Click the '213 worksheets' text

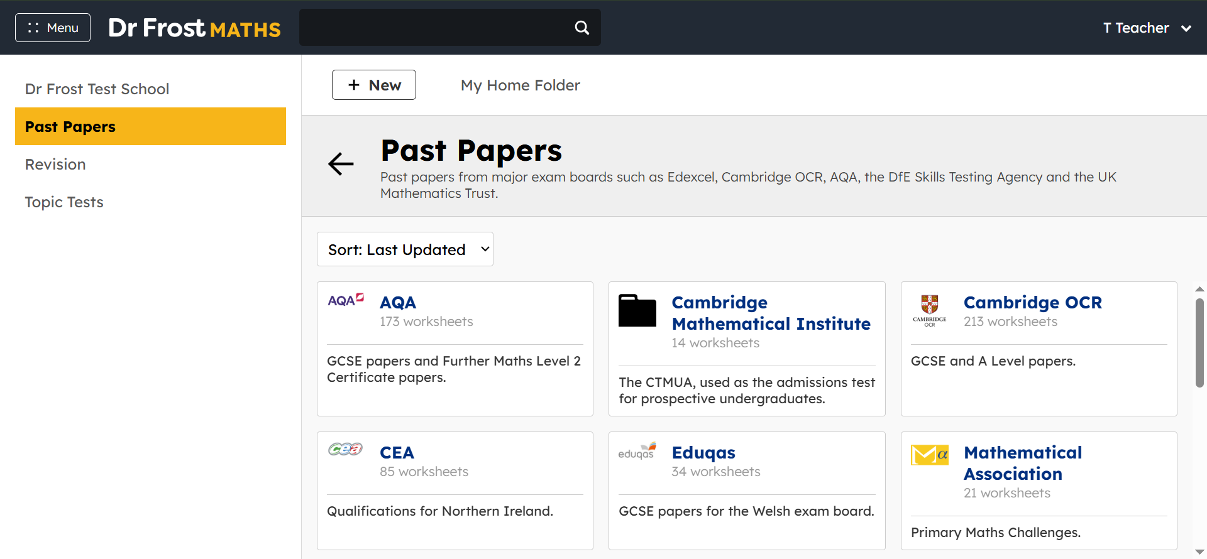click(x=1010, y=322)
